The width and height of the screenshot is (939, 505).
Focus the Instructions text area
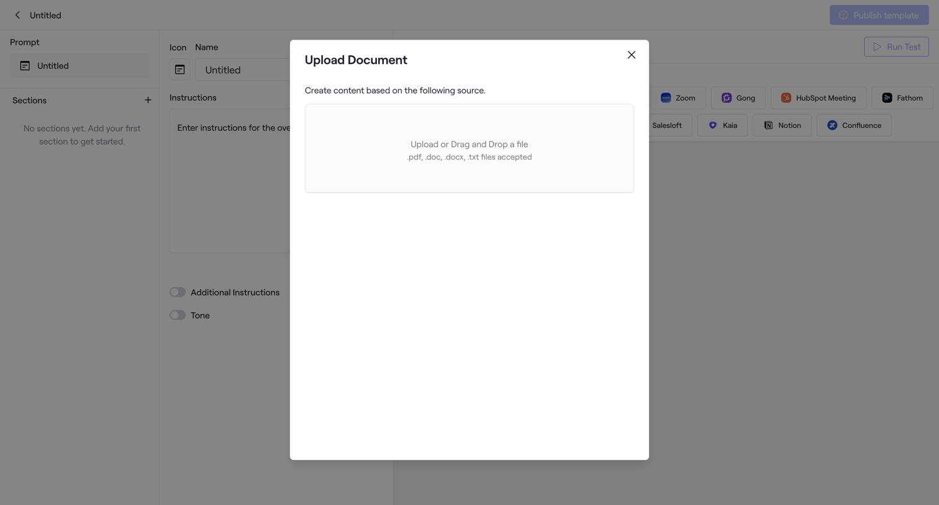point(230,181)
